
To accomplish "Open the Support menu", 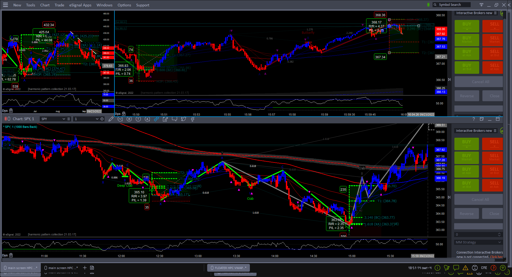I will click(x=143, y=5).
